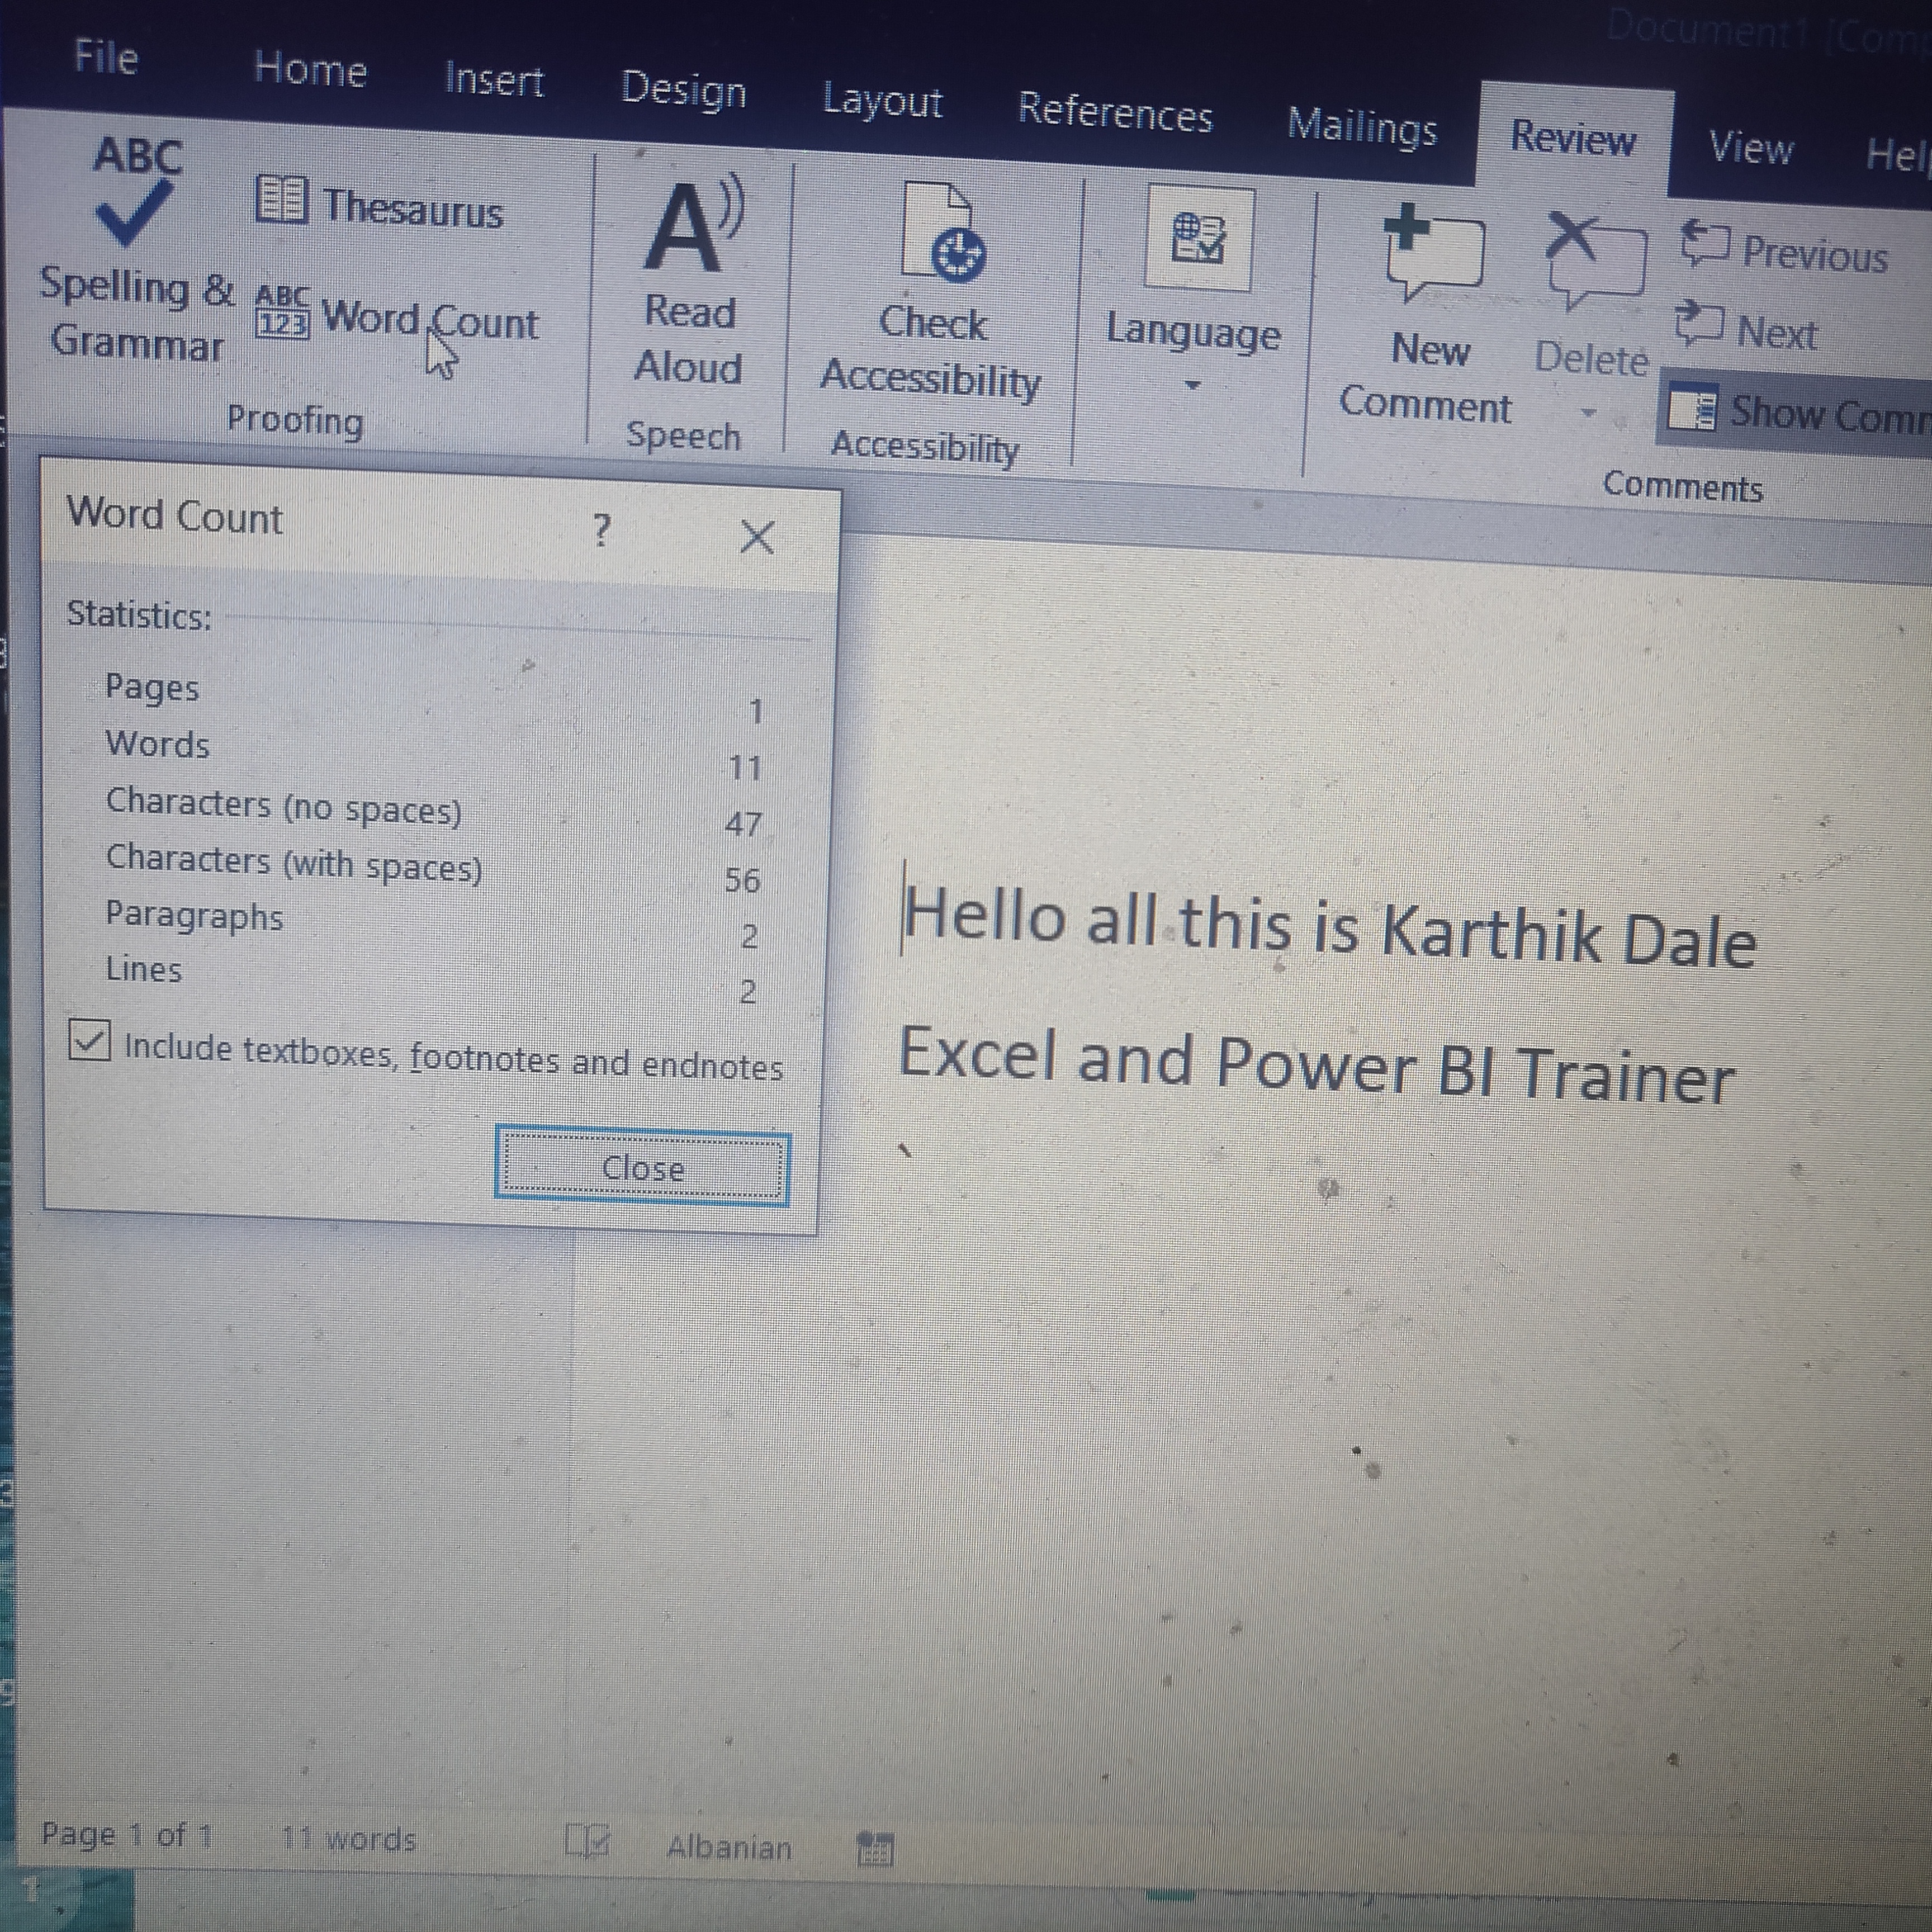Switch to the Design tab
Viewport: 1932px width, 1932px height.
(x=683, y=90)
